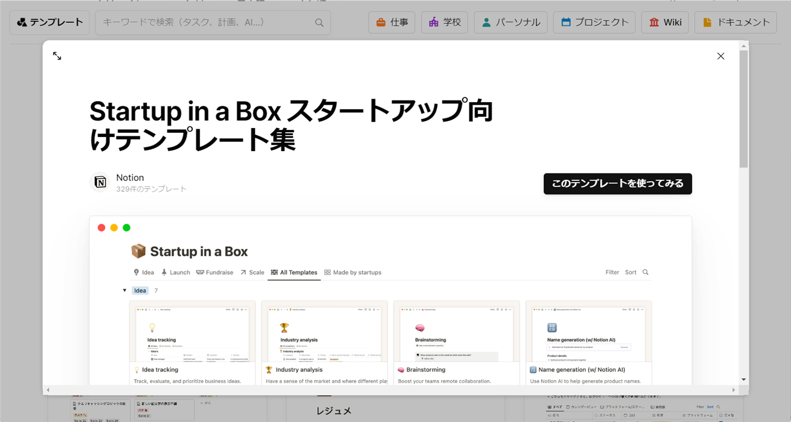Open the Wiki category button
The width and height of the screenshot is (791, 422).
[664, 22]
